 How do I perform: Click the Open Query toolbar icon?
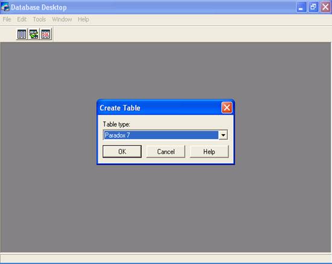pyautogui.click(x=34, y=34)
